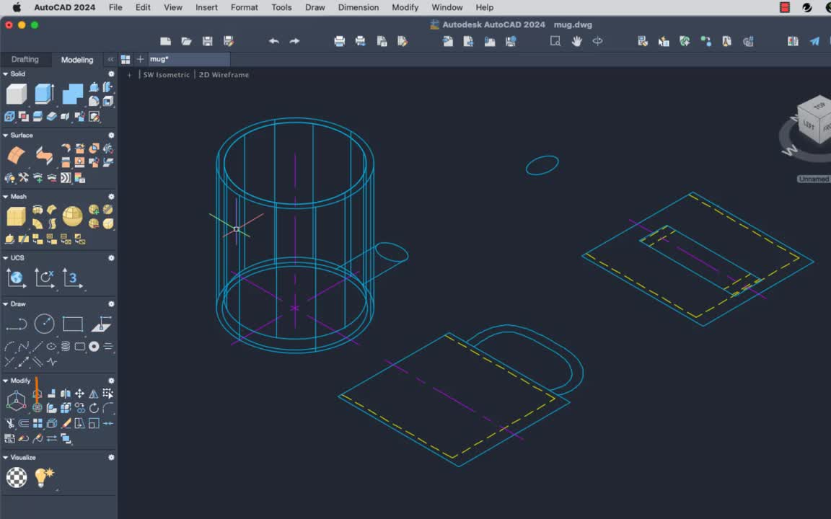This screenshot has width=831, height=519.
Task: Select the Mesh Sphere tool
Action: tap(73, 216)
